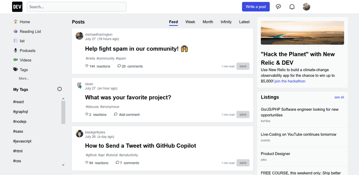Click blackgirlbytes' avatar
The image size is (359, 175).
79,134
